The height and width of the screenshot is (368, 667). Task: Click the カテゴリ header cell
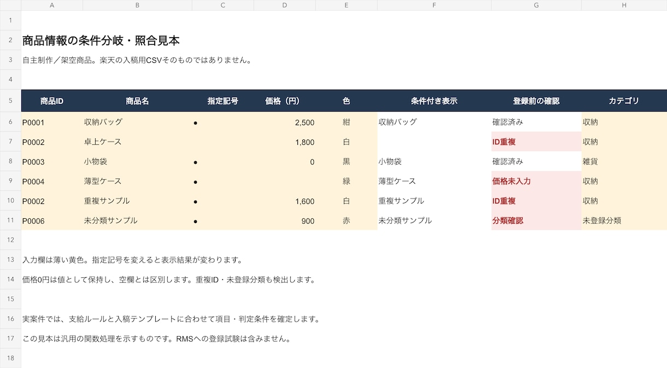tap(624, 101)
